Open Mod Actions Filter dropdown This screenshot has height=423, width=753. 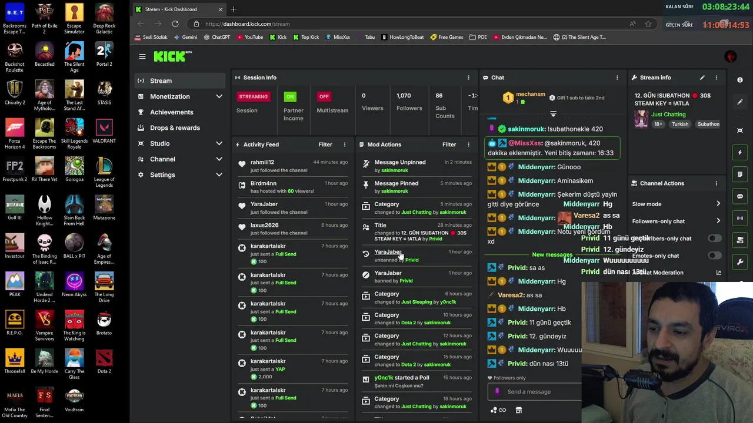449,145
